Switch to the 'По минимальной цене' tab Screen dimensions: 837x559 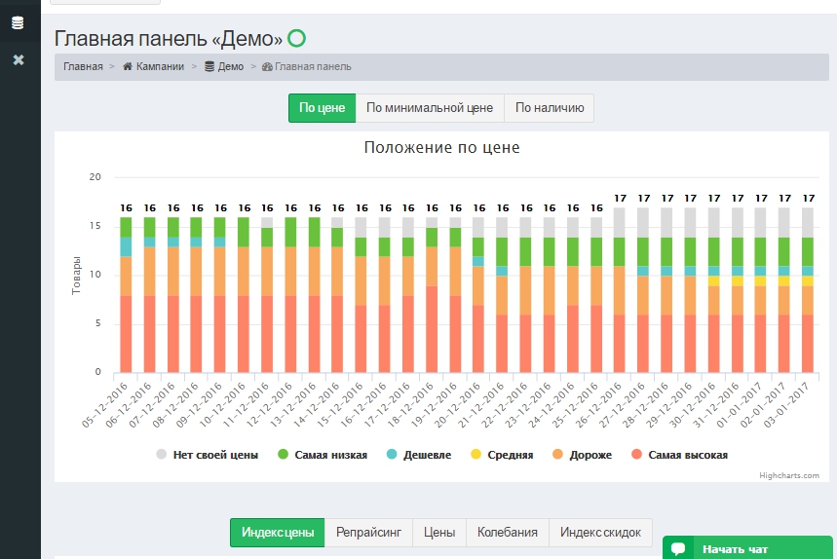pos(430,108)
